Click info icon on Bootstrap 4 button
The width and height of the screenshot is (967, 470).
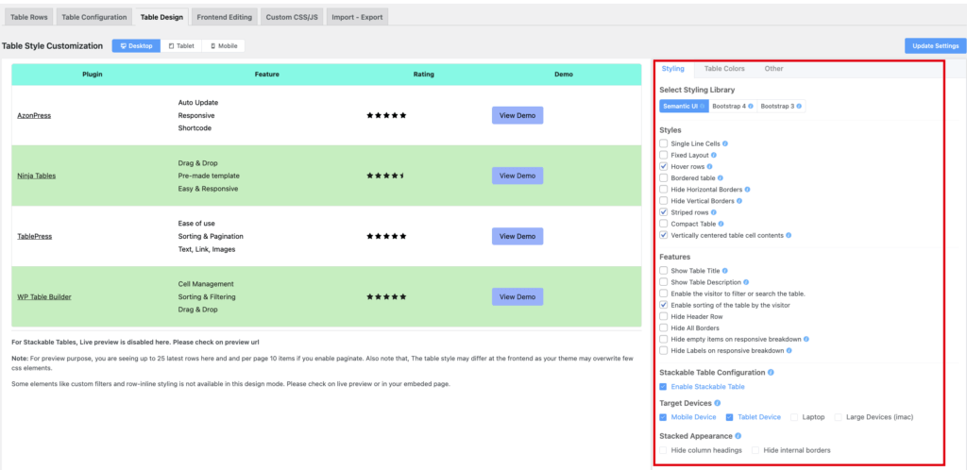(751, 107)
